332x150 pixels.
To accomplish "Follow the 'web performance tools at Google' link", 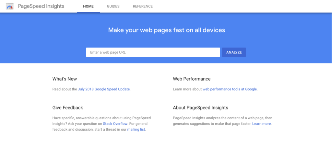I will click(x=230, y=89).
